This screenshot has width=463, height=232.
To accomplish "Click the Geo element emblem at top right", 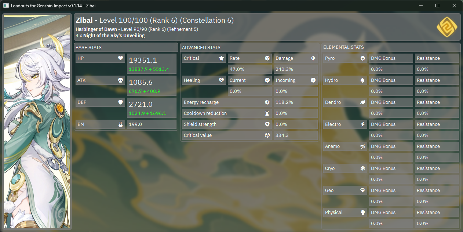I will click(447, 27).
